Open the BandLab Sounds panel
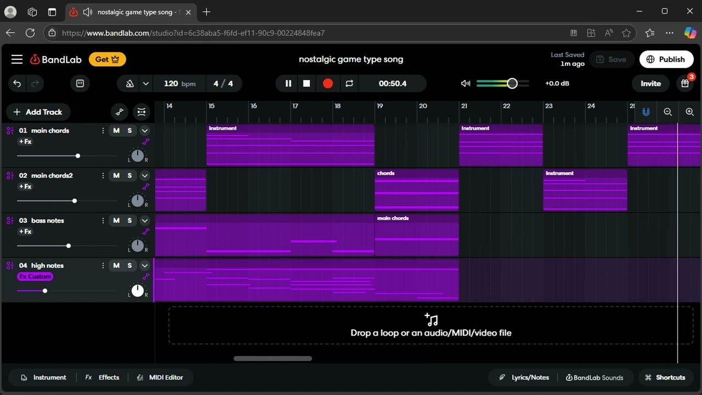 (595, 377)
